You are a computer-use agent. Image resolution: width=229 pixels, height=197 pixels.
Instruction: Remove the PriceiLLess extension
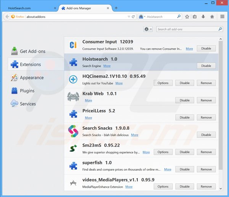point(206,117)
